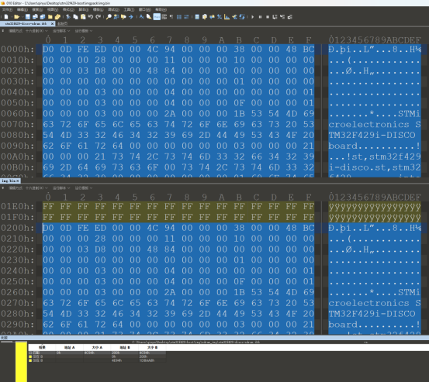The height and width of the screenshot is (382, 429).
Task: Click the two-column layout icon
Action: 179,17
